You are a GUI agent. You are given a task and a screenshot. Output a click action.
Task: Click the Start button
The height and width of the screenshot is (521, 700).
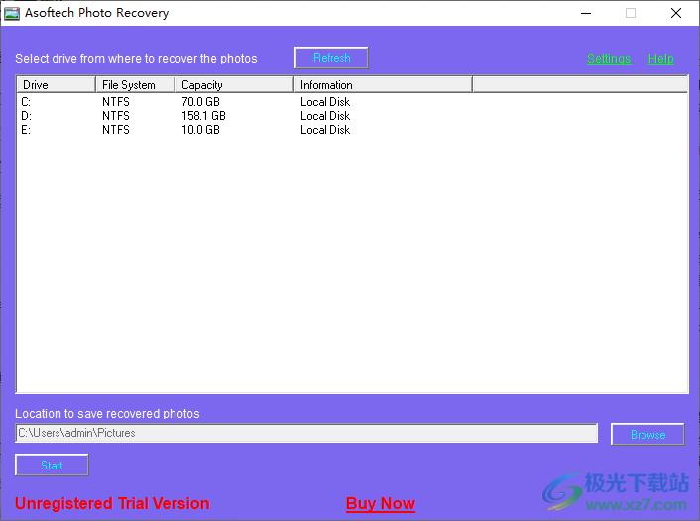pos(52,466)
